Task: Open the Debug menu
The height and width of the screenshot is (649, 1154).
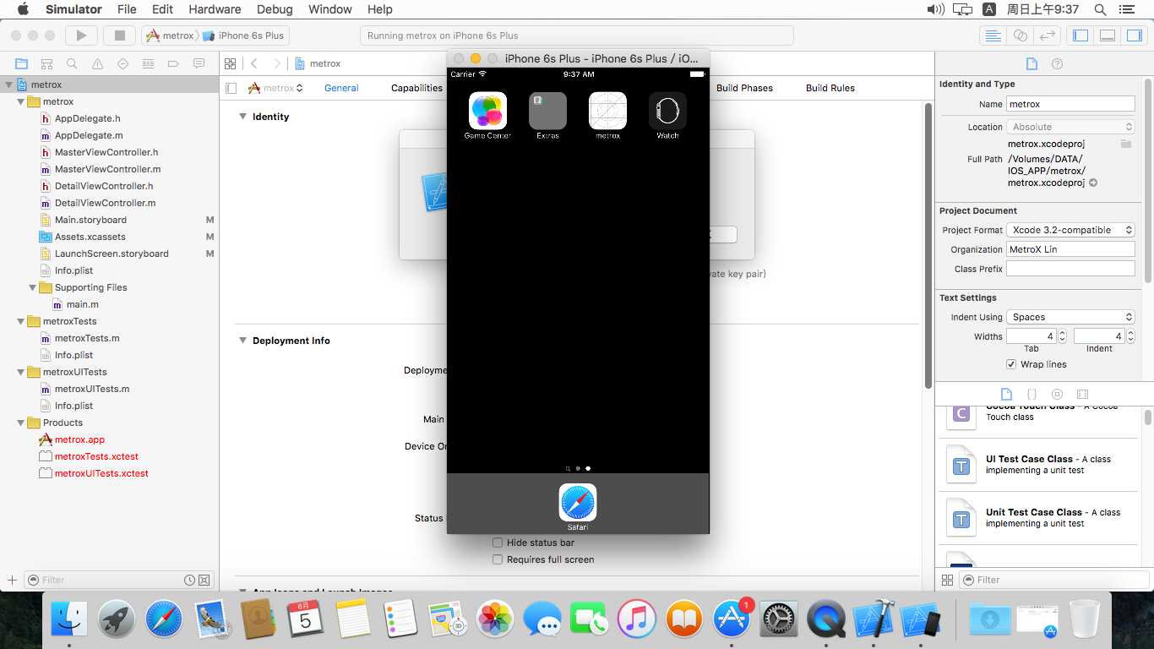Action: coord(274,9)
